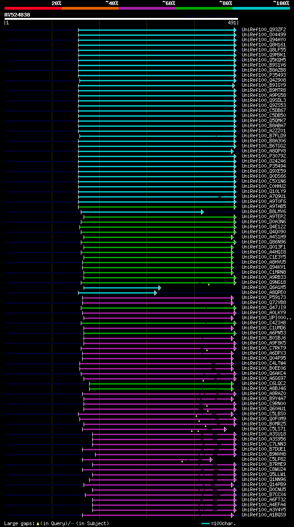Select the UniRef100_B8AZB8 label

[264, 70]
